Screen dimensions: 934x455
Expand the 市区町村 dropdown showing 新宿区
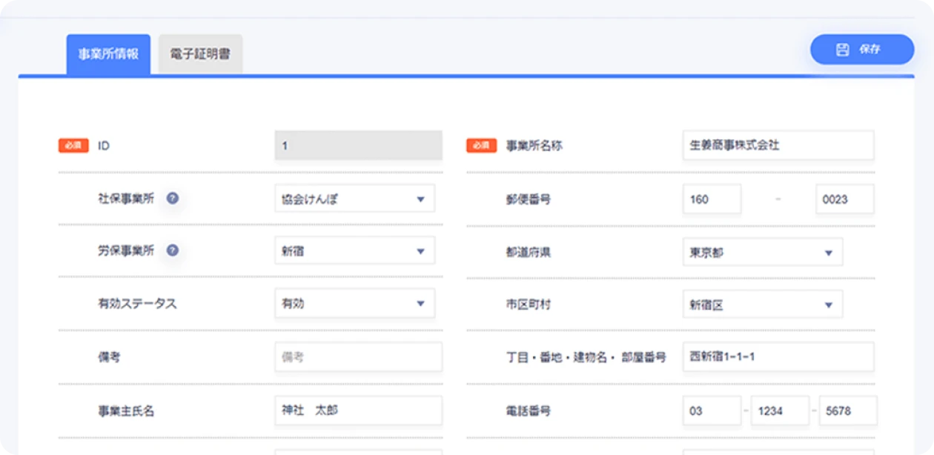[762, 305]
